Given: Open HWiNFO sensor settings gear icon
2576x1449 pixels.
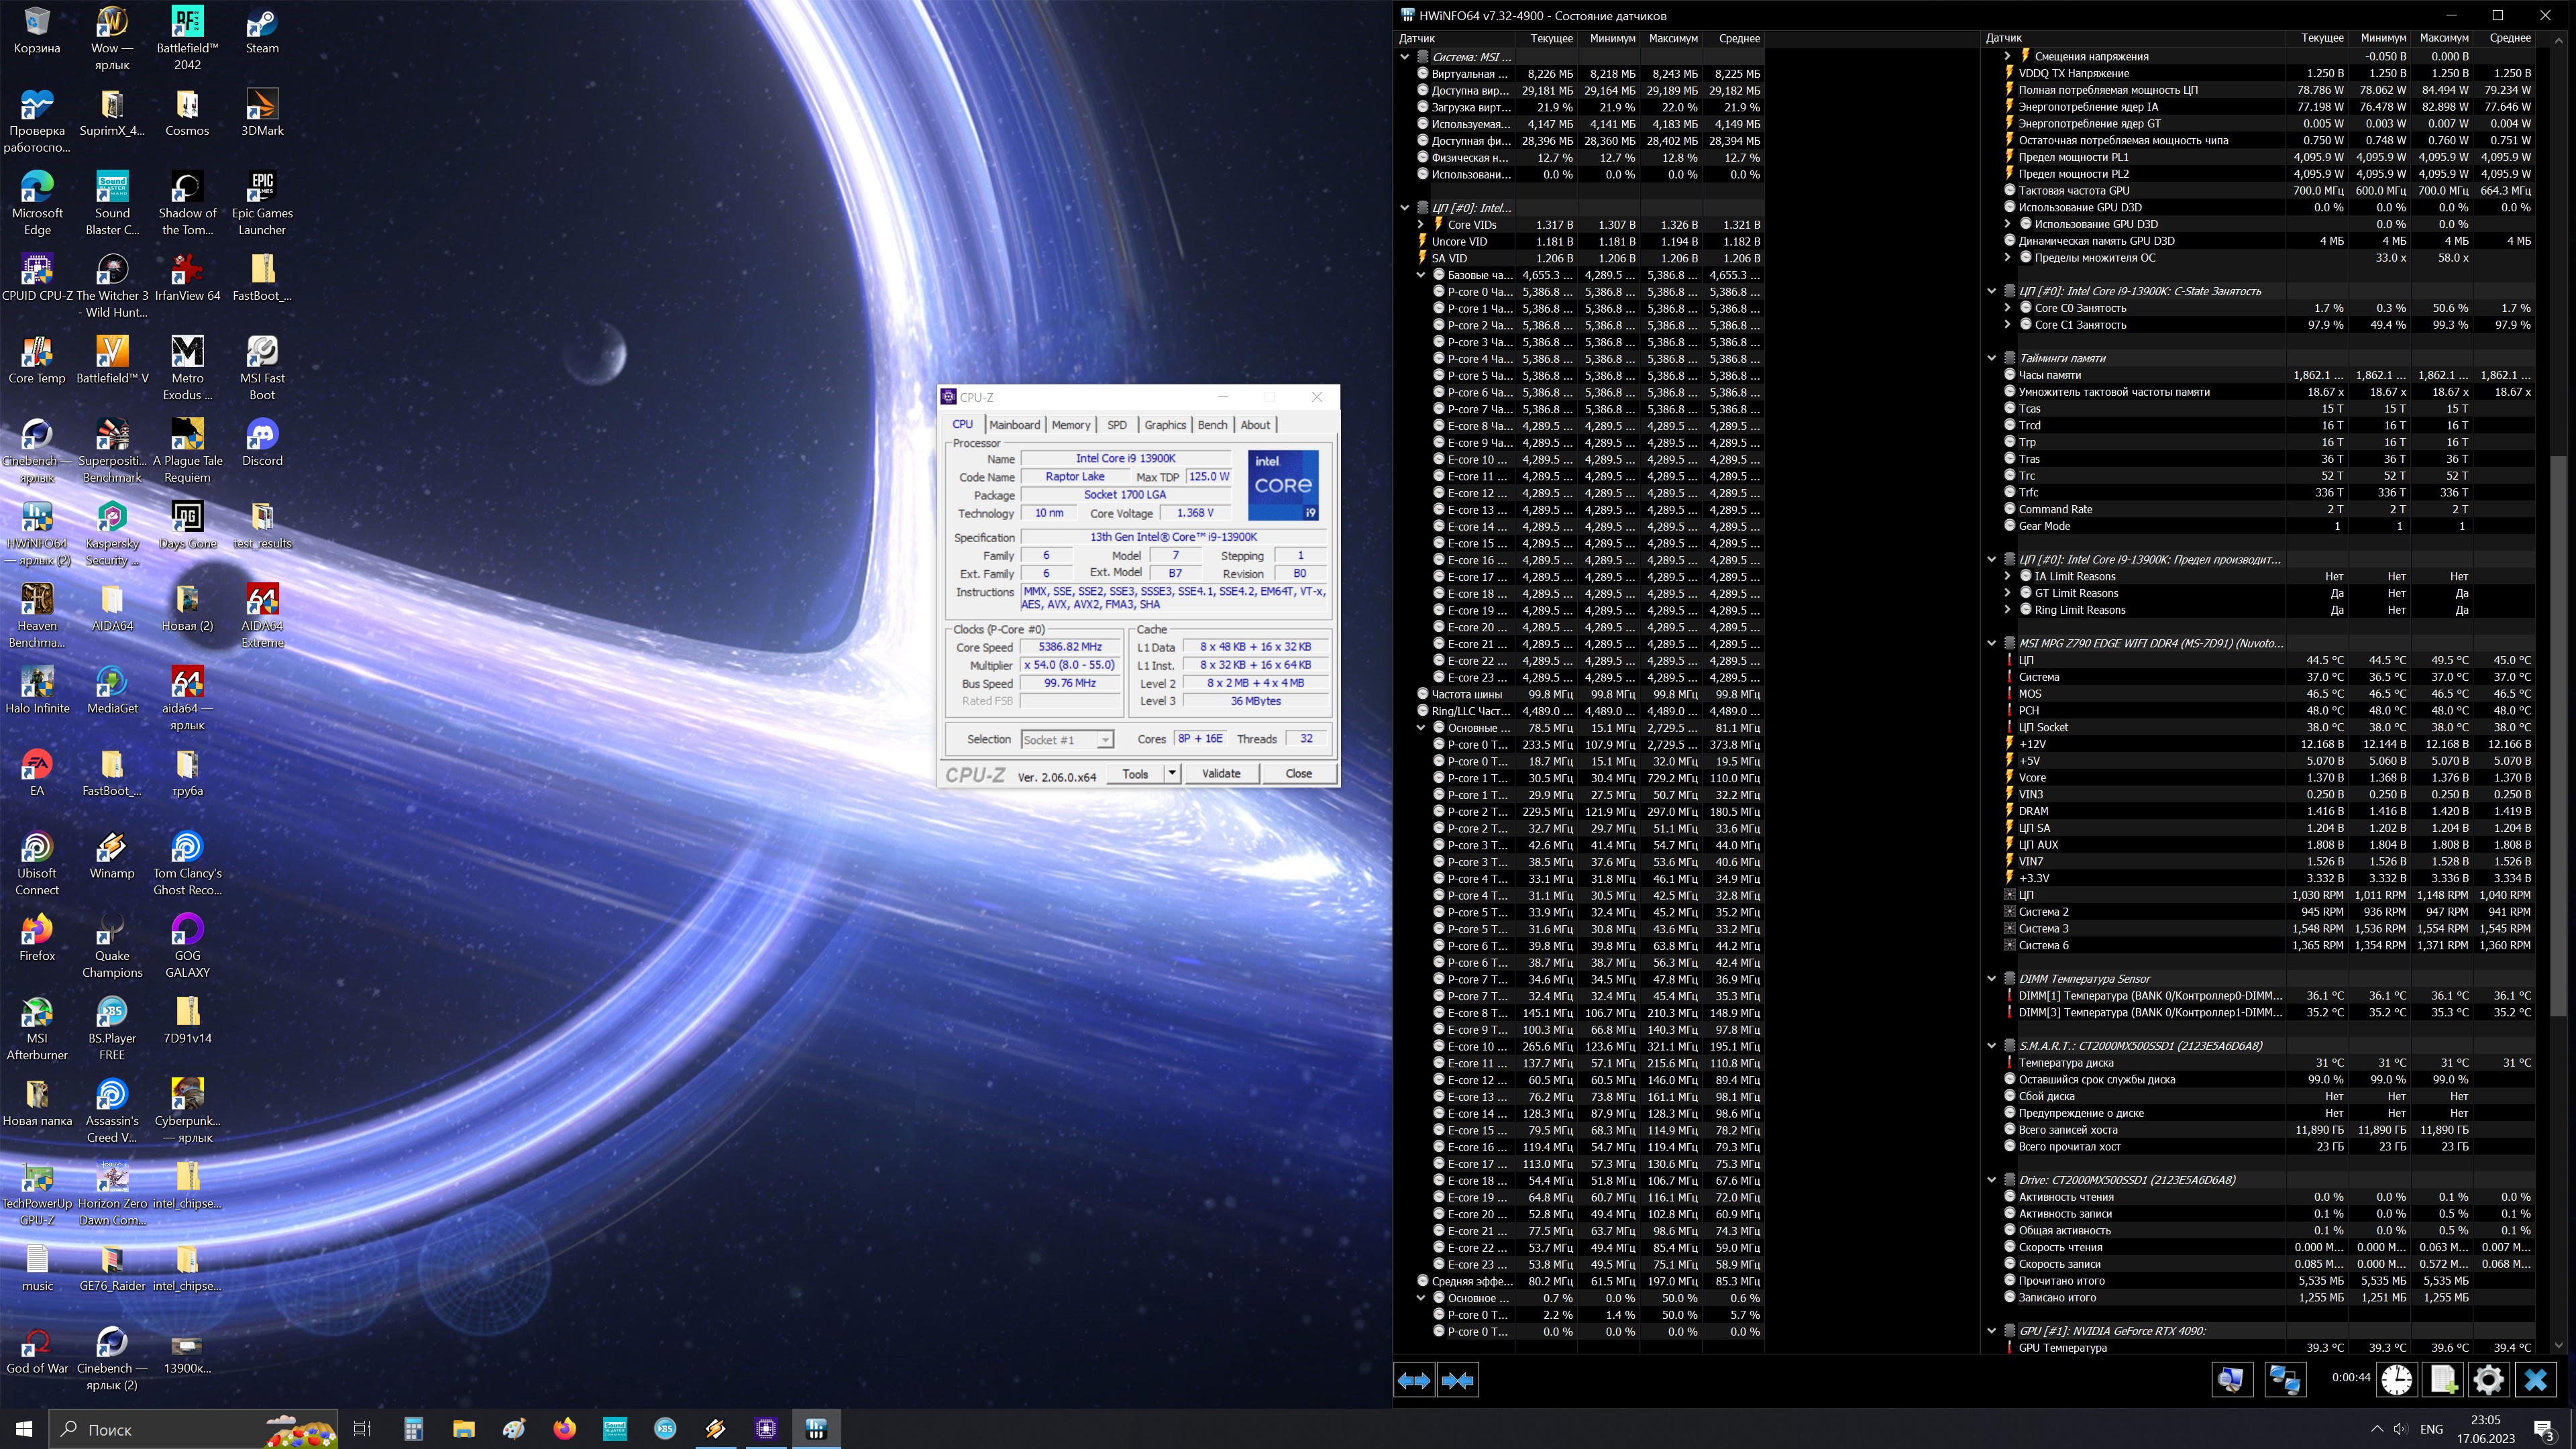Looking at the screenshot, I should click(x=2488, y=1380).
